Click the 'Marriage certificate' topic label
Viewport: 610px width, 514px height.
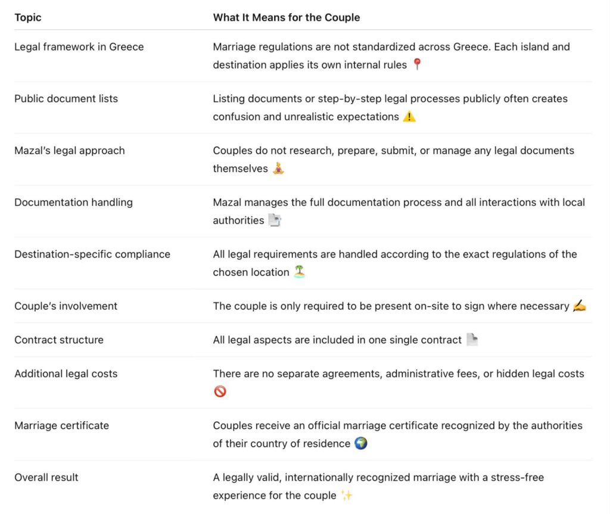[61, 425]
